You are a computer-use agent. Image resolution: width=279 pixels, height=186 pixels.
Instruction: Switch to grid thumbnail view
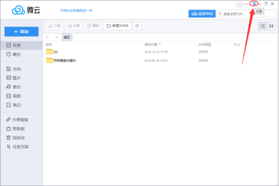pyautogui.click(x=271, y=26)
